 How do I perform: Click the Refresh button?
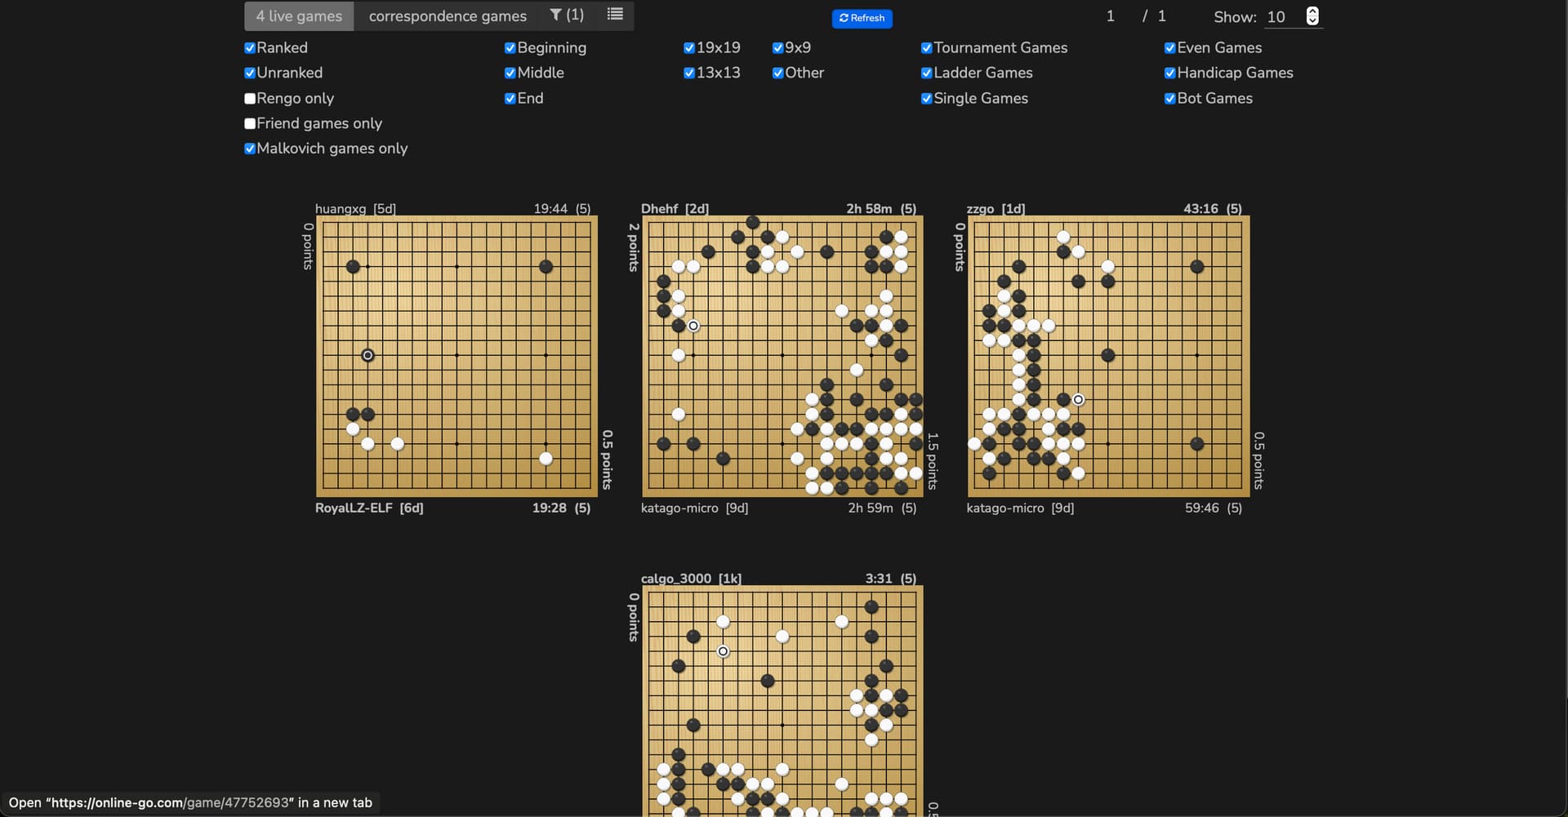click(862, 18)
